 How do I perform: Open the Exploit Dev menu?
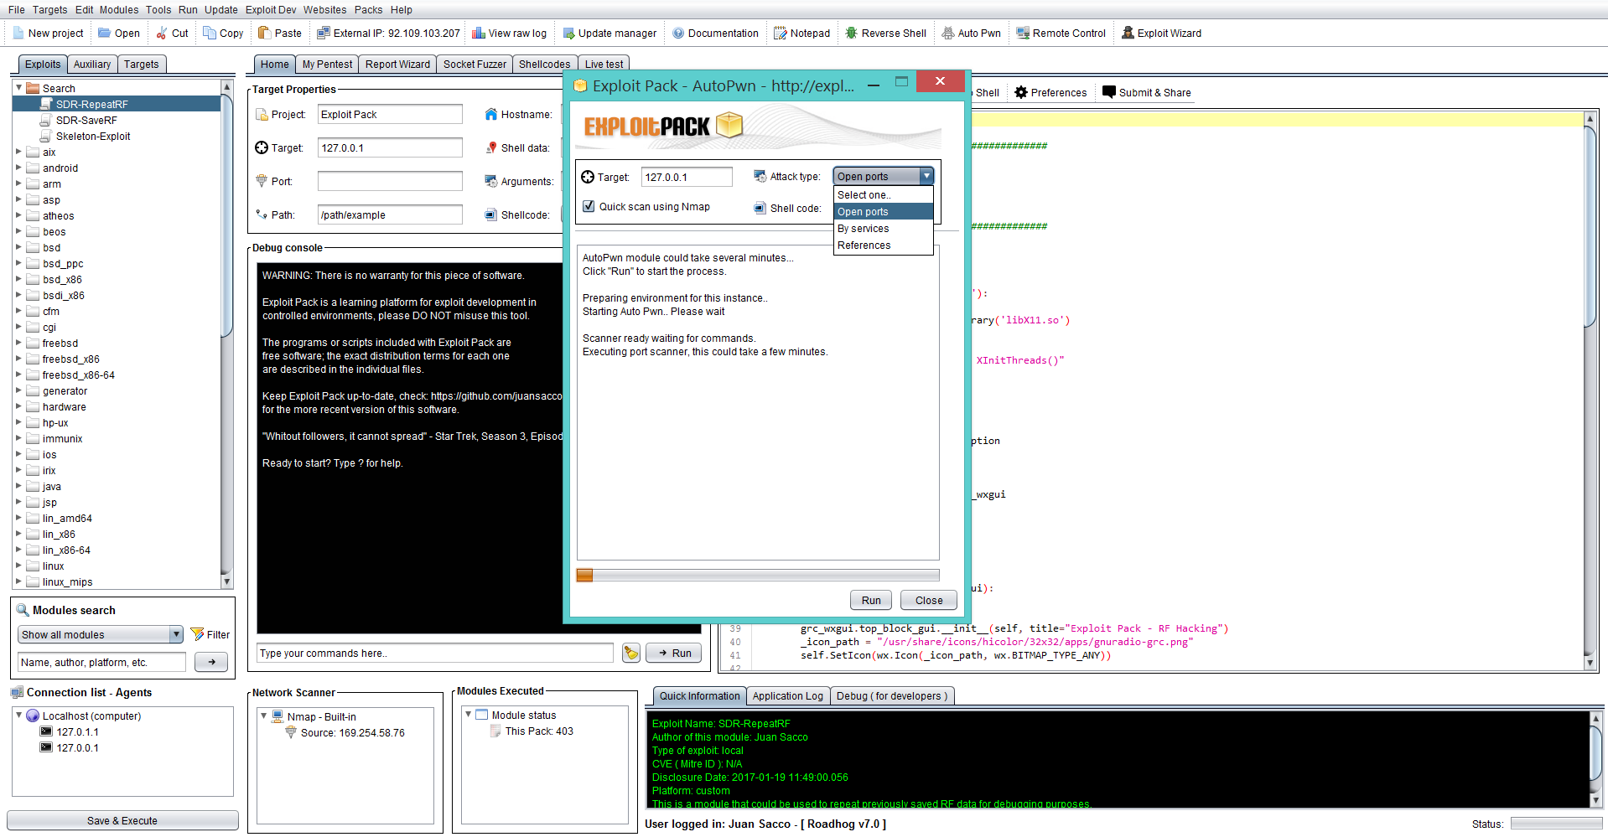(270, 10)
